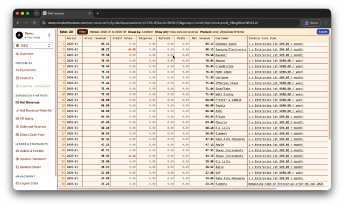Sort by Disputes column arrows
This screenshot has height=207, width=344.
tap(154, 38)
